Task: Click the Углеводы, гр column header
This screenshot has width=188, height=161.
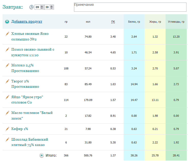Action: (176, 22)
